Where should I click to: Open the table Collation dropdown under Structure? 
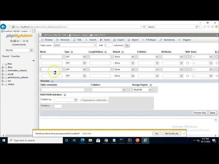coord(108,90)
